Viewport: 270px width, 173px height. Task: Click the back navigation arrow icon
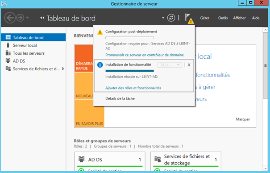10,18
